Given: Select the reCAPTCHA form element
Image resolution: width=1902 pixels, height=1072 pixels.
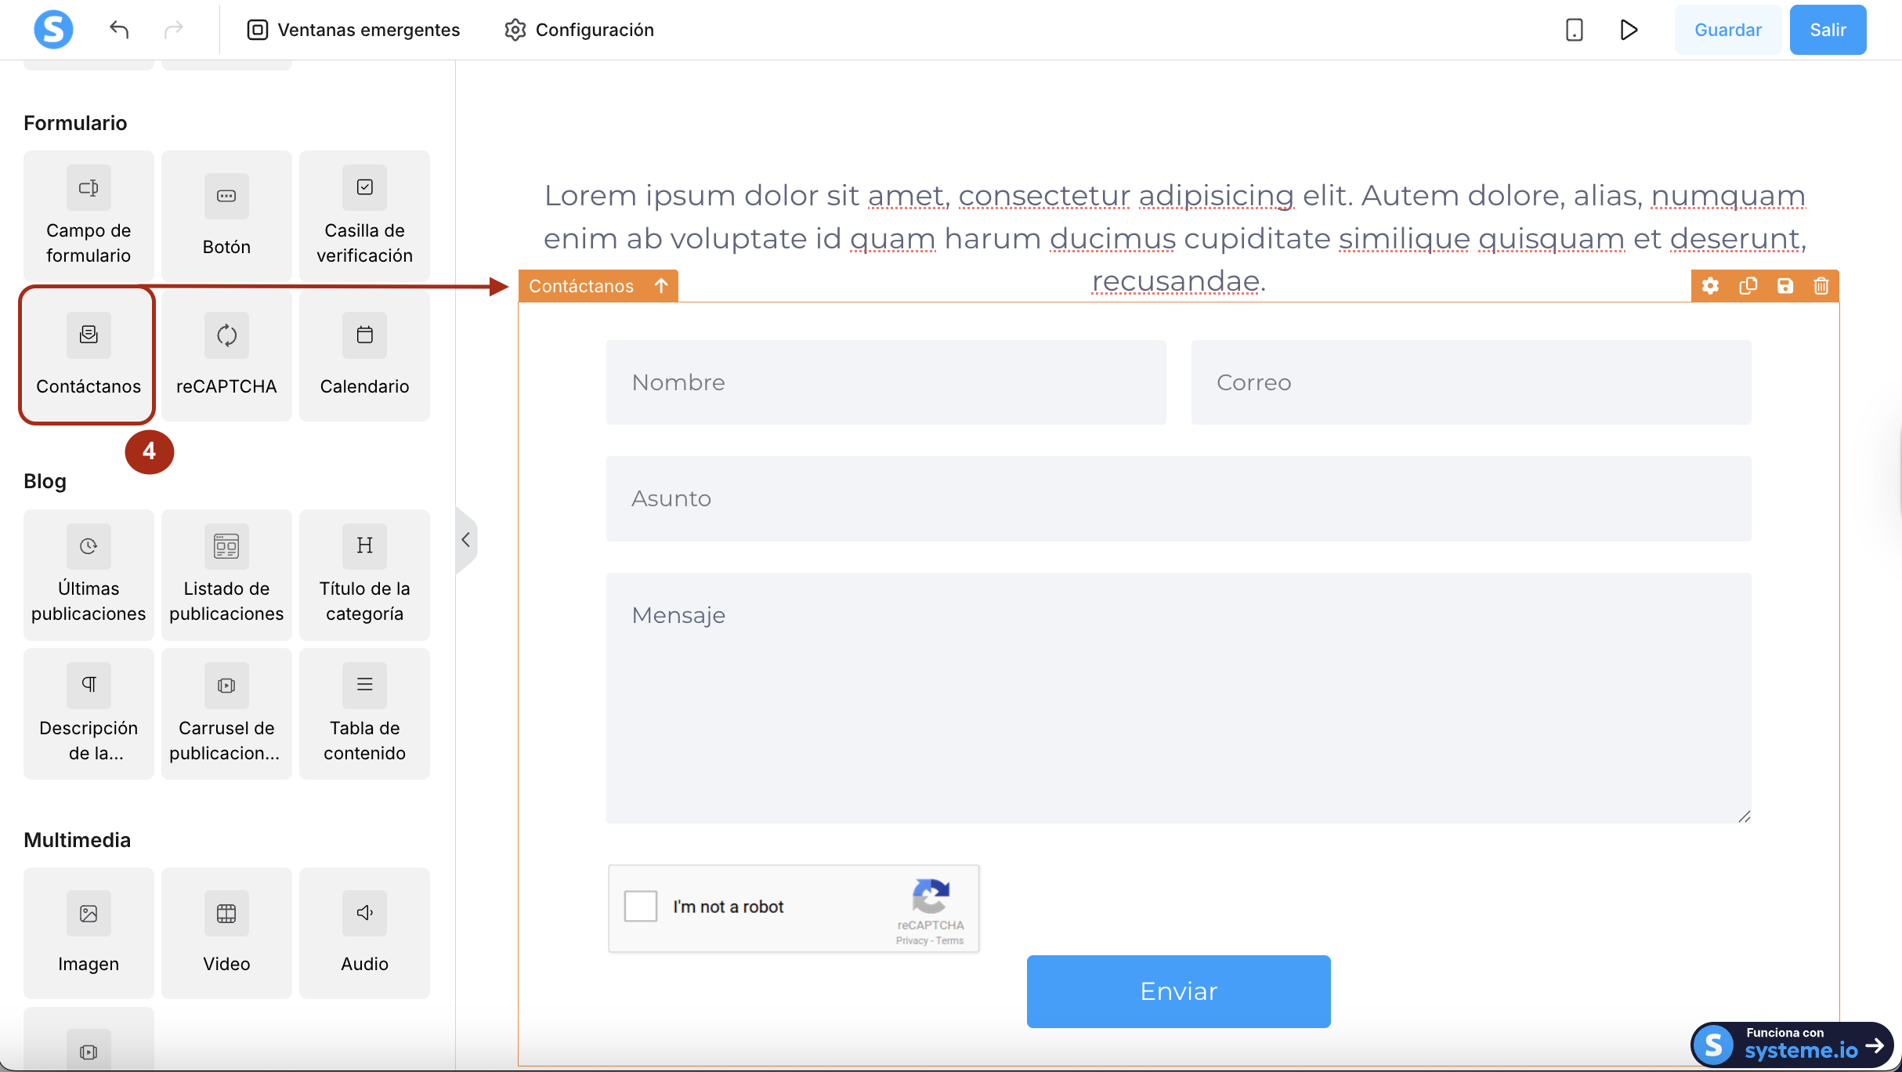Looking at the screenshot, I should point(226,356).
